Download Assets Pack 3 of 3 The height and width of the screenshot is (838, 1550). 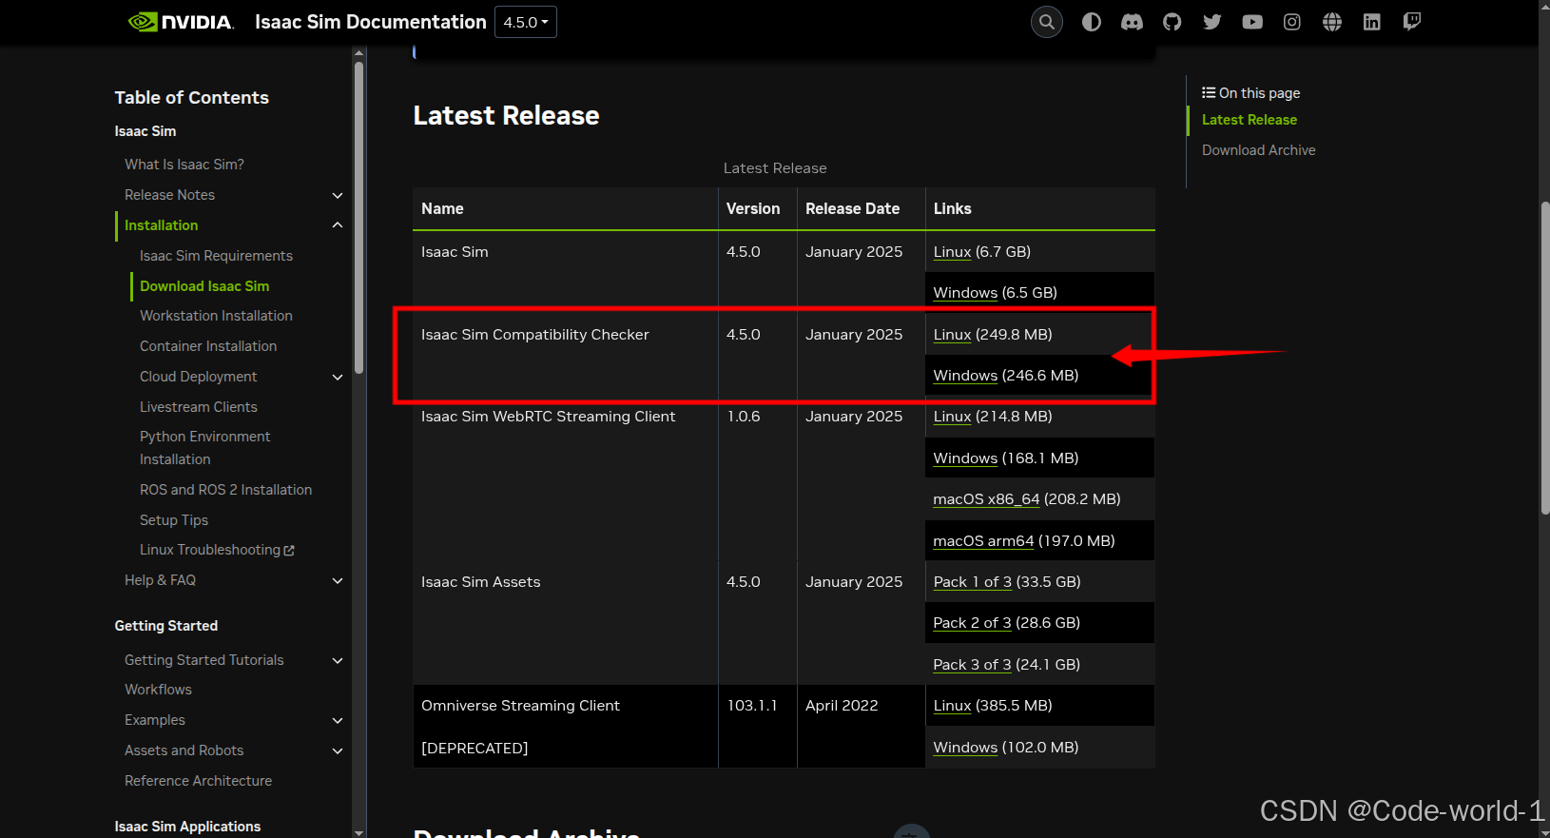click(x=972, y=665)
